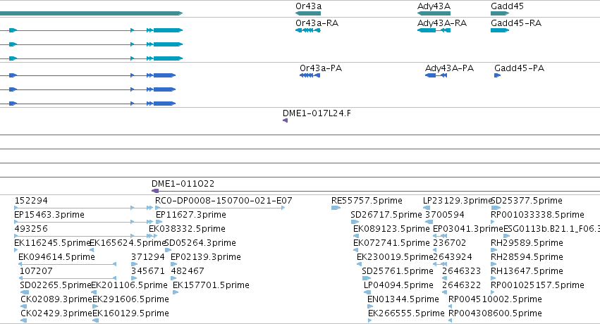
Task: Click the RH28594.5prime label
Action: pyautogui.click(x=527, y=257)
